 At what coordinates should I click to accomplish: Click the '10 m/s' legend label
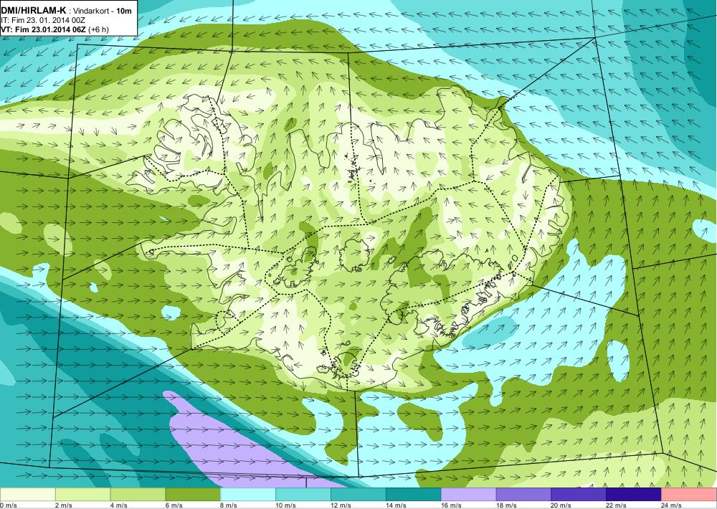pos(286,505)
